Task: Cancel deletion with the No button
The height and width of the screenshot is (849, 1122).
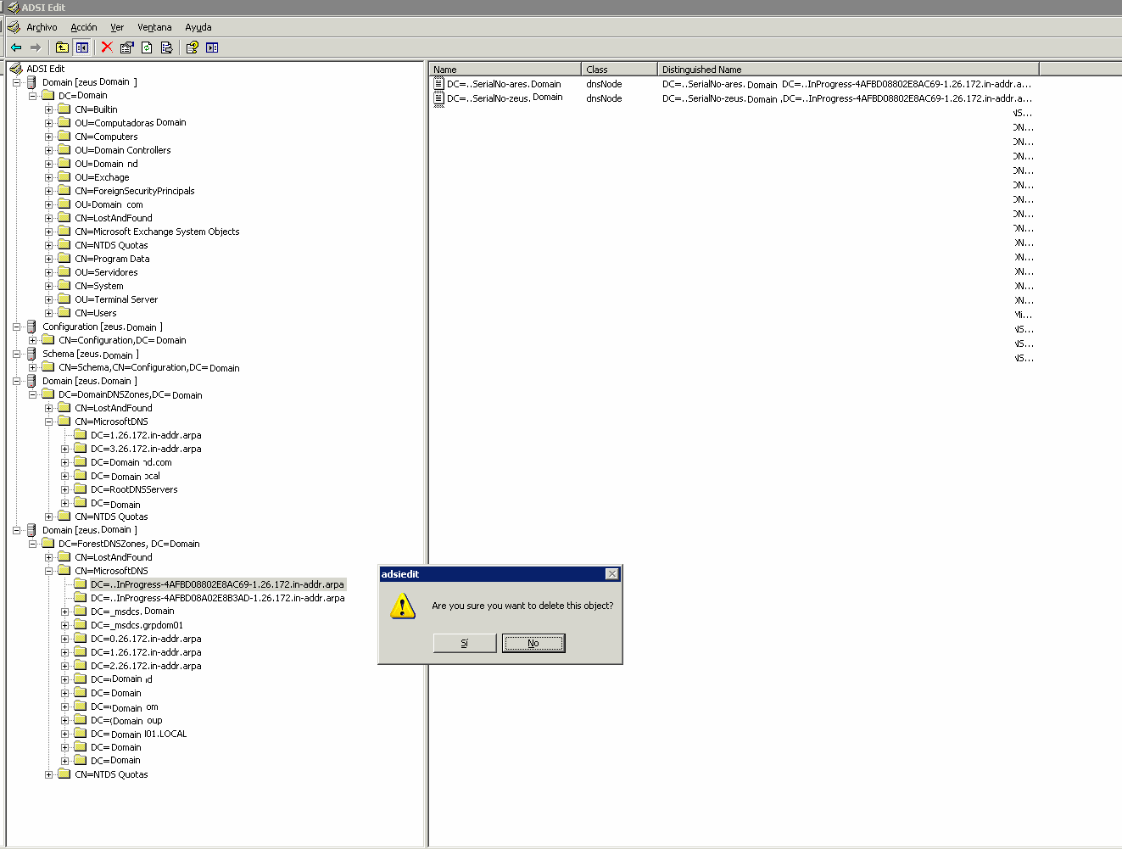Action: tap(533, 643)
